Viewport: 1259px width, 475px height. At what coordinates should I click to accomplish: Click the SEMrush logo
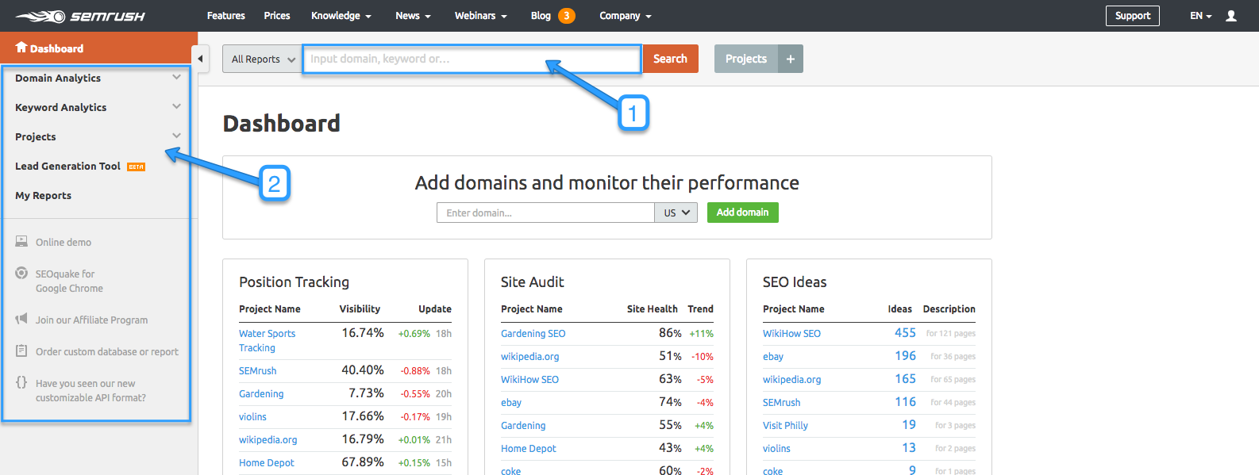click(x=80, y=16)
